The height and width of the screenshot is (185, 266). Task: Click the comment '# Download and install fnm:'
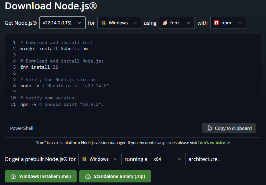56,42
